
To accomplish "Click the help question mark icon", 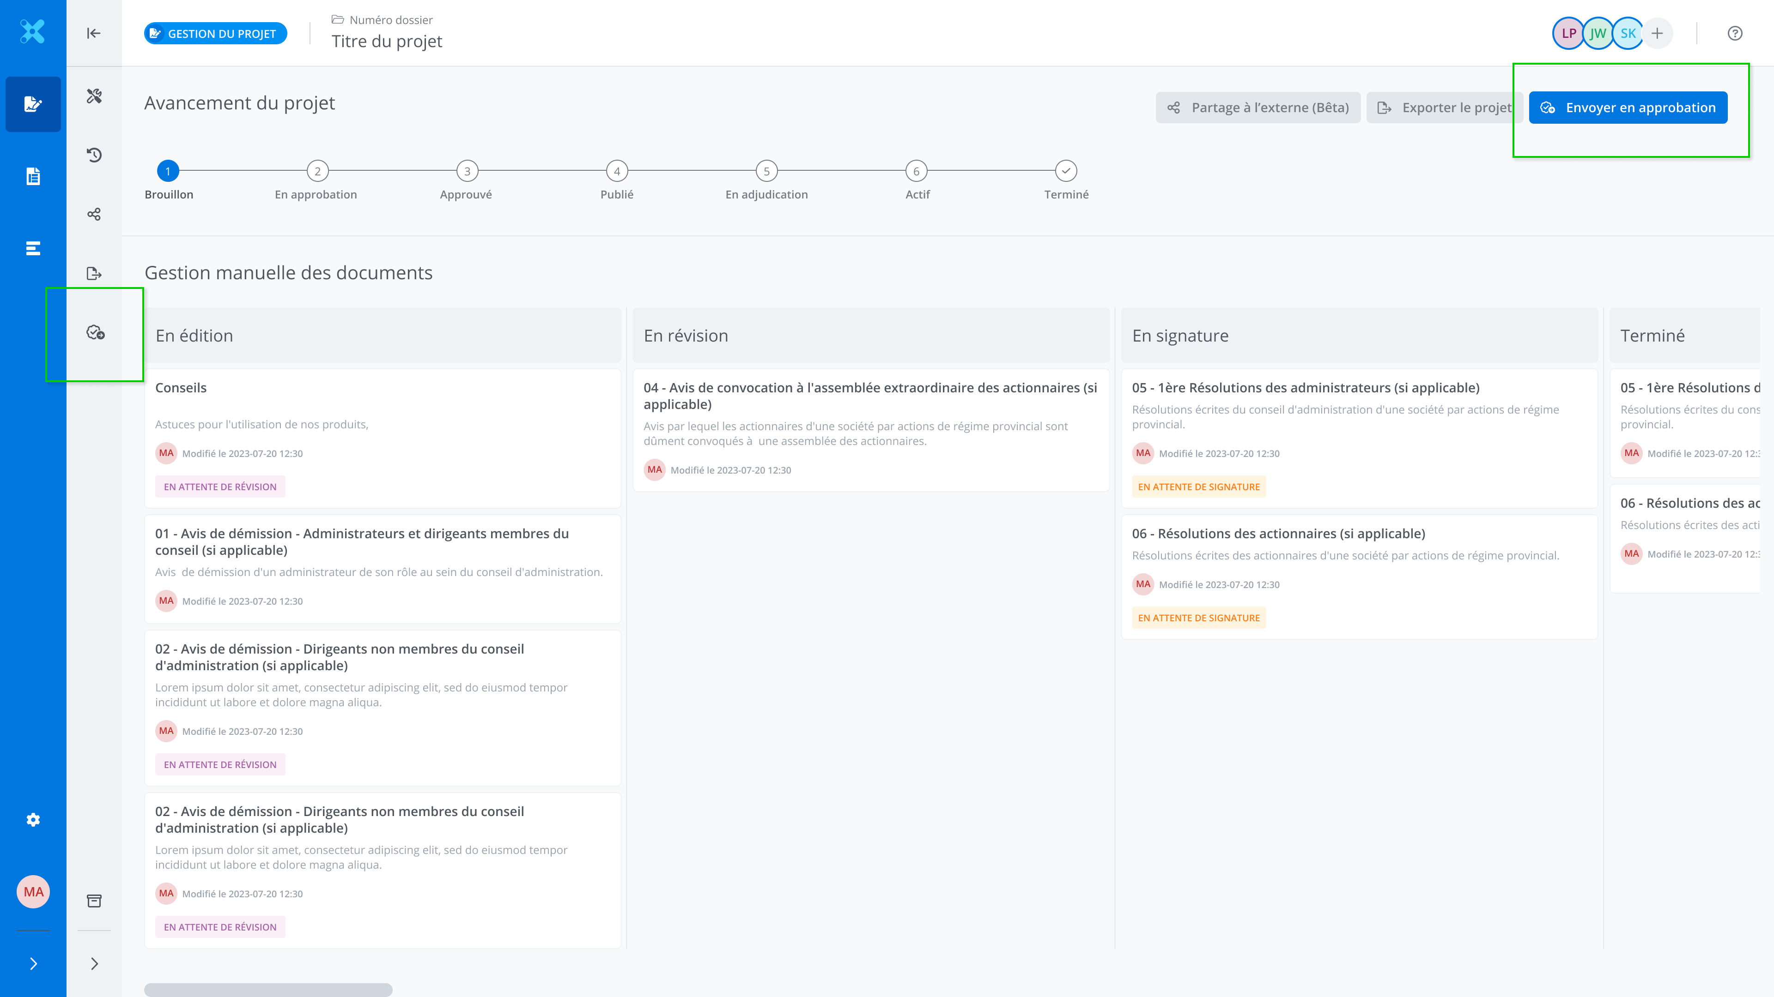I will (1735, 33).
